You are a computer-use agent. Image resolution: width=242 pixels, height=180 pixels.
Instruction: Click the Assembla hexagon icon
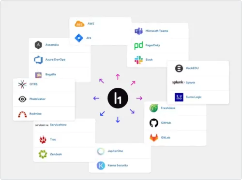tap(38, 45)
